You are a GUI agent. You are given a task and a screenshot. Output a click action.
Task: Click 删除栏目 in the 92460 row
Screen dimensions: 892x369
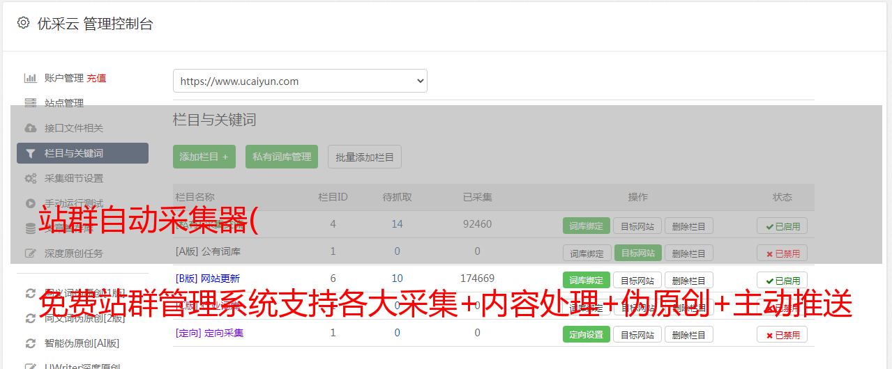(x=689, y=226)
